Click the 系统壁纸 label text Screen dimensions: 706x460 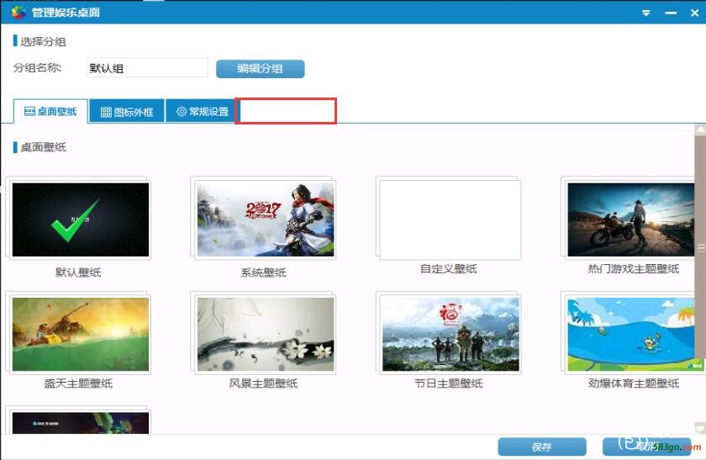click(263, 272)
